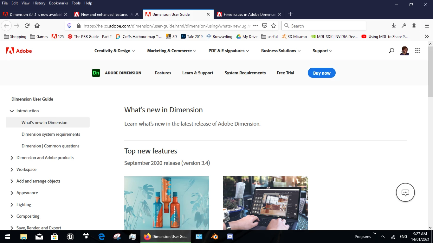Expand the Compositing section
433x243 pixels.
click(x=12, y=216)
